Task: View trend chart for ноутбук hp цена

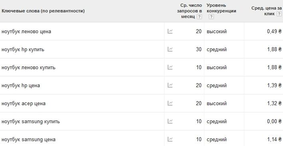Action: 170,85
